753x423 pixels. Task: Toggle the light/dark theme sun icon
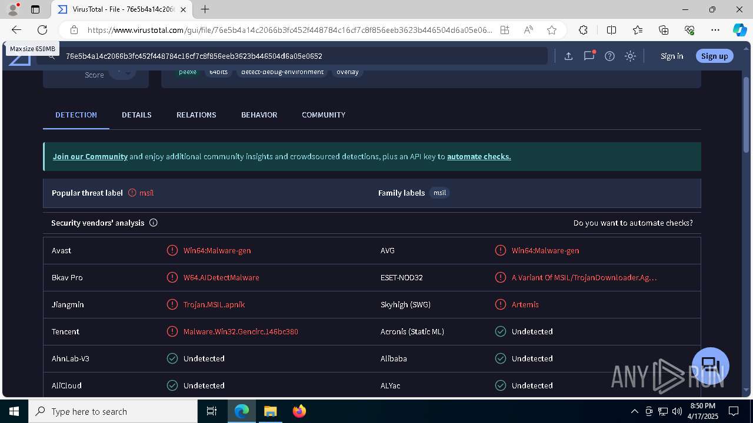(630, 56)
